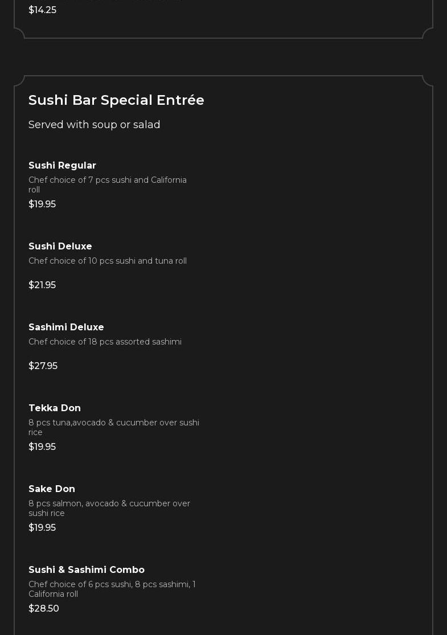This screenshot has width=447, height=635.
Task: Open the Sake Don menu item
Action: coord(52,489)
